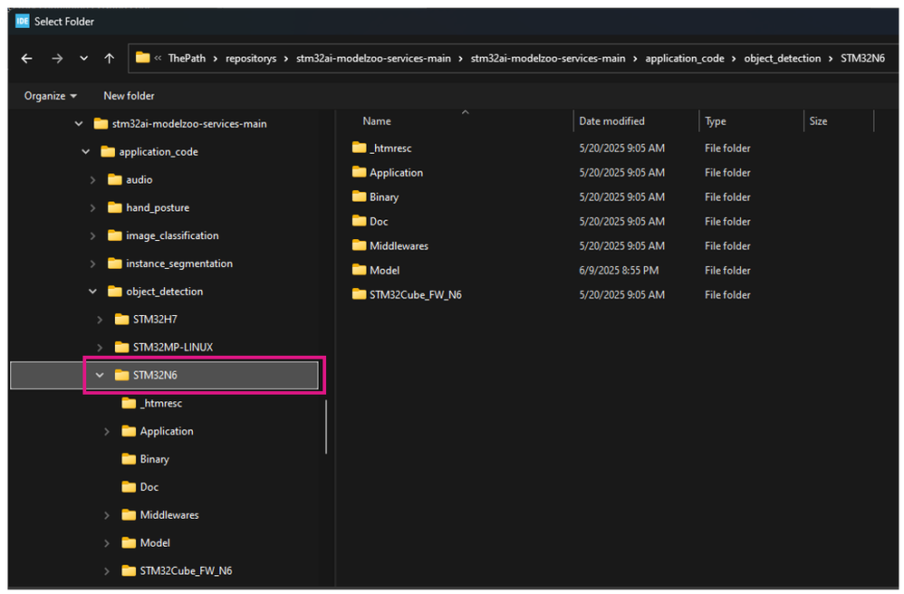The height and width of the screenshot is (594, 904).
Task: Expand the image_classification folder node
Action: 92,235
